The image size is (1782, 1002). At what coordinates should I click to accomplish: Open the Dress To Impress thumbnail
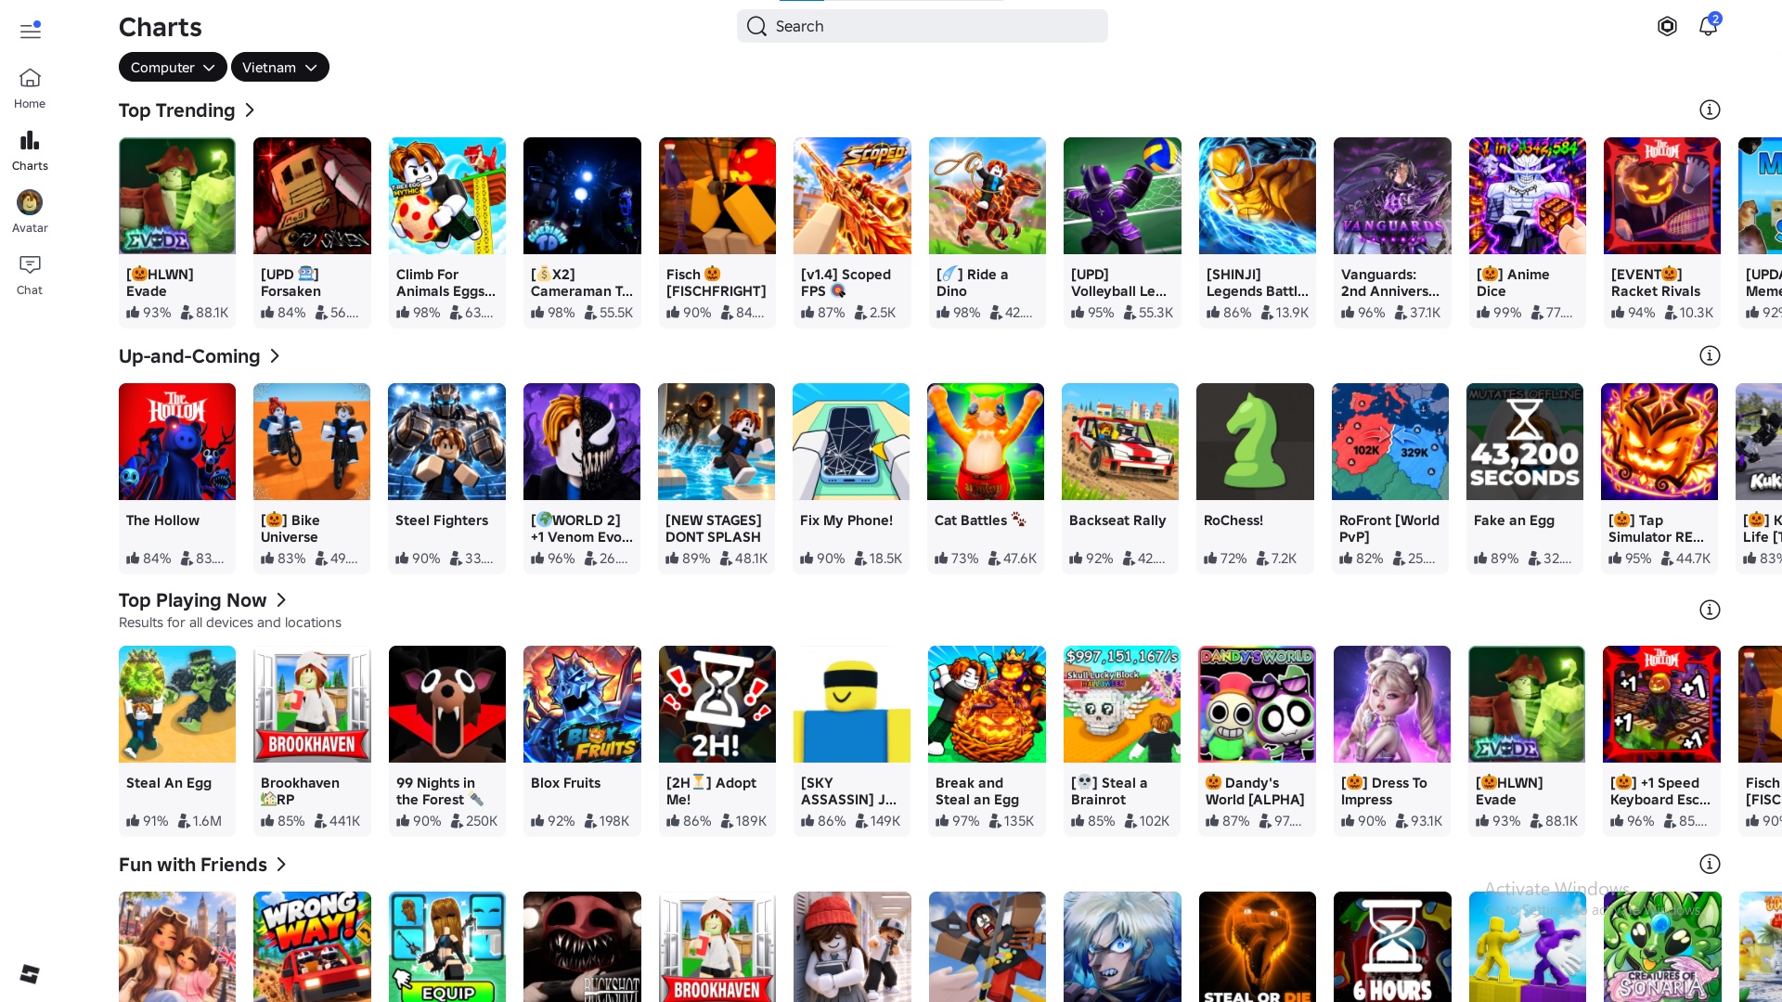[x=1392, y=704]
